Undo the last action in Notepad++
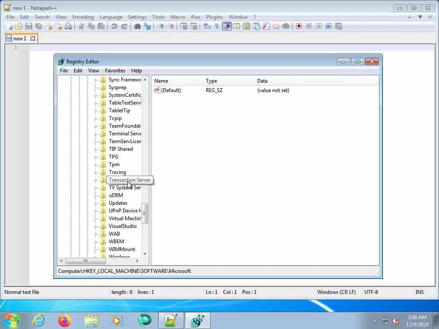This screenshot has height=329, width=439. [114, 26]
